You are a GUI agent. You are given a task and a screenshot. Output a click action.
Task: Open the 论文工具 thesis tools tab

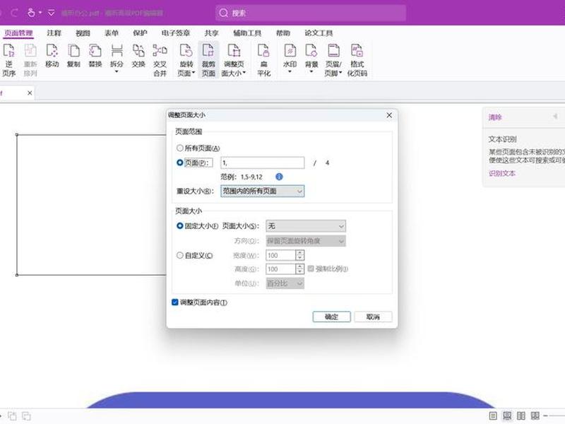pyautogui.click(x=319, y=33)
